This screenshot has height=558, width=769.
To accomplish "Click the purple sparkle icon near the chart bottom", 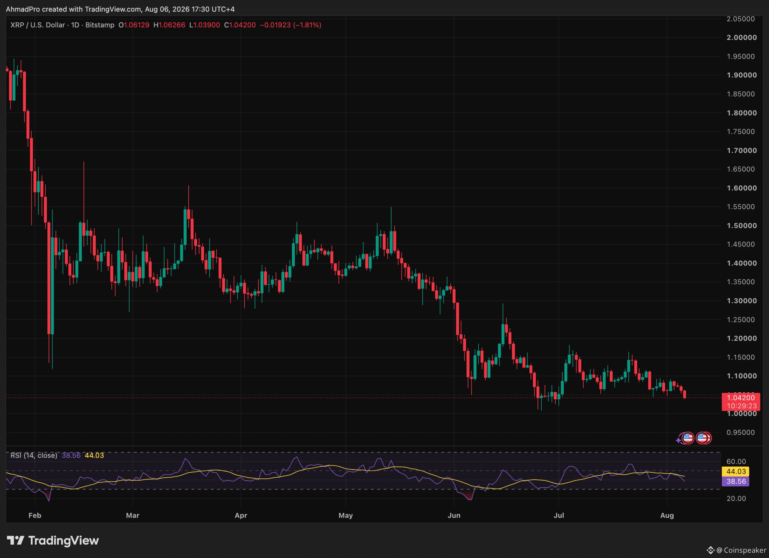I will pos(678,440).
